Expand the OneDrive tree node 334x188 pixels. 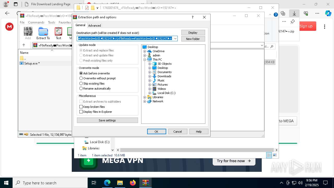tap(145, 51)
